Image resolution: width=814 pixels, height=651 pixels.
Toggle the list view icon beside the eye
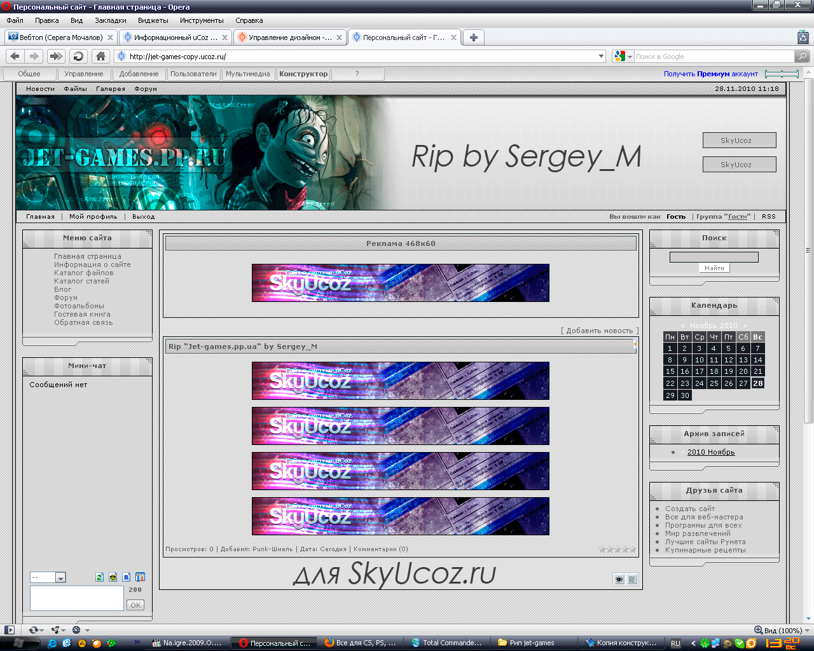[631, 579]
